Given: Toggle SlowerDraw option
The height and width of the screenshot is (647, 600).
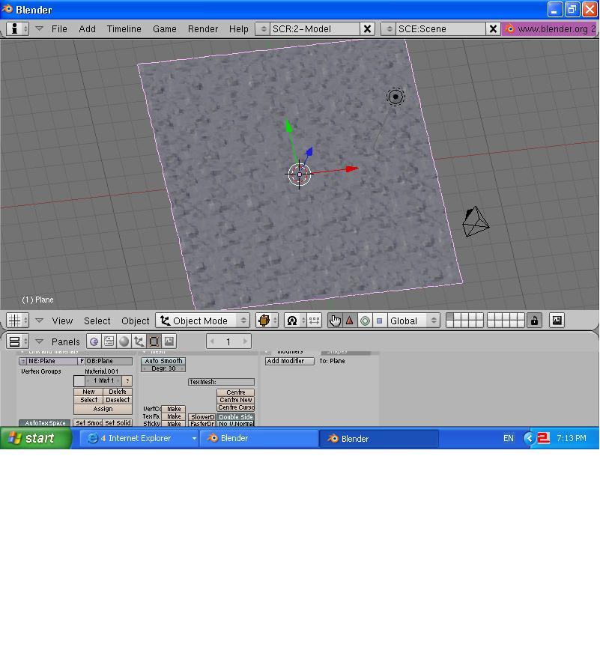Looking at the screenshot, I should tap(202, 417).
